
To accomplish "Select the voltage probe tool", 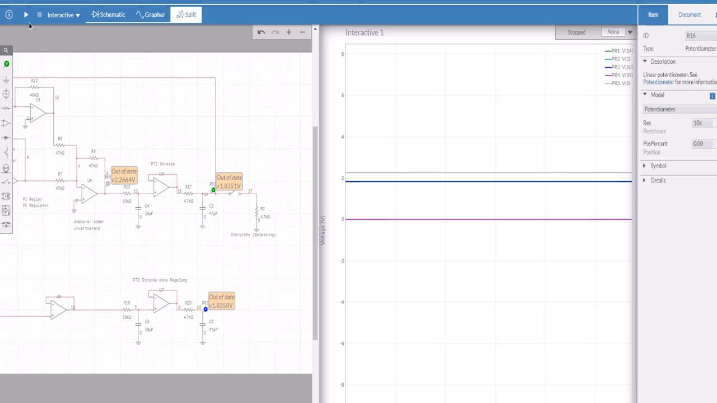I will [6, 64].
